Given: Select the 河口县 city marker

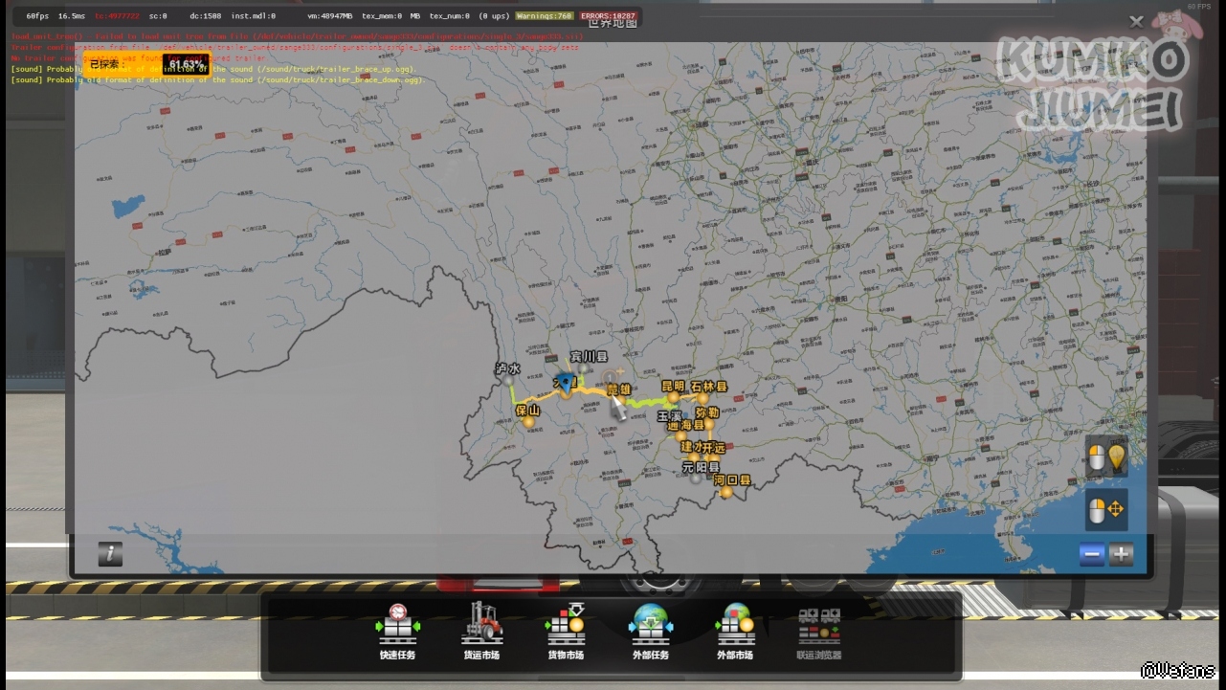Looking at the screenshot, I should 725,492.
